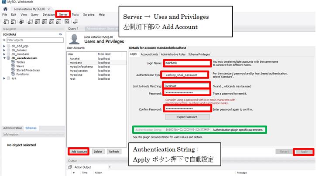The height and width of the screenshot is (176, 316).
Task: Switch Navigator to the Administration tab
Action: 13,128
